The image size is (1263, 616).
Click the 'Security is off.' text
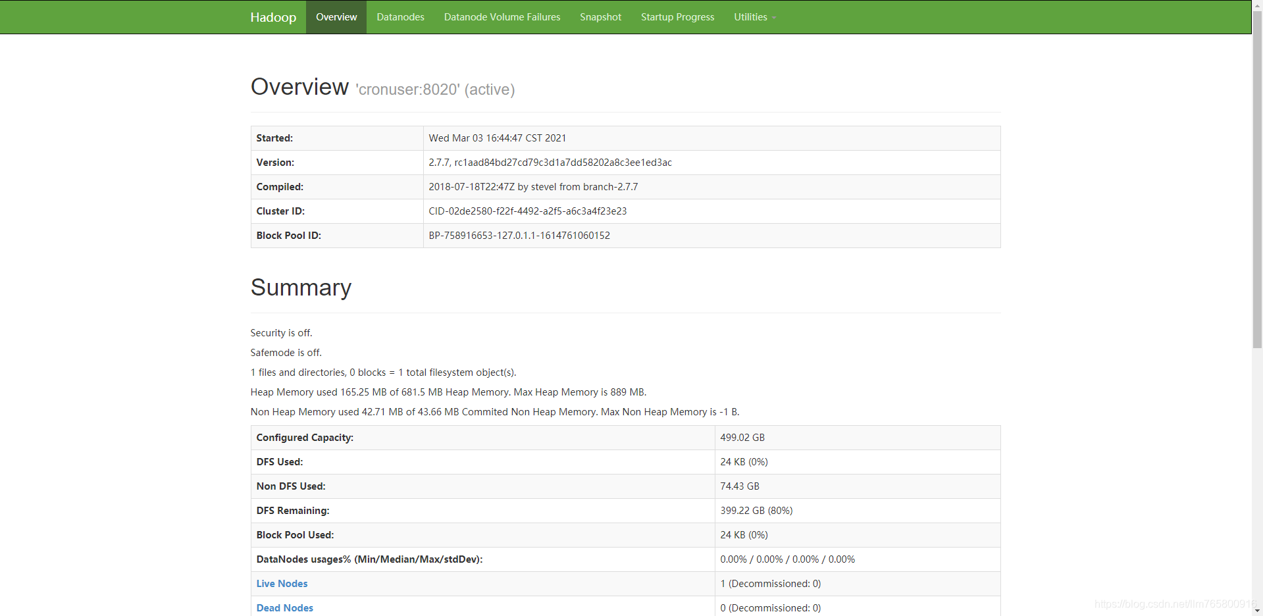coord(281,333)
